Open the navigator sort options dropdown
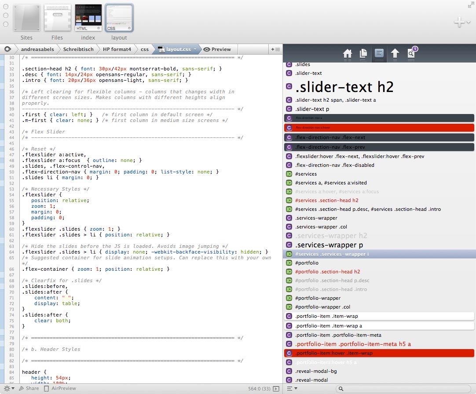 [292, 389]
